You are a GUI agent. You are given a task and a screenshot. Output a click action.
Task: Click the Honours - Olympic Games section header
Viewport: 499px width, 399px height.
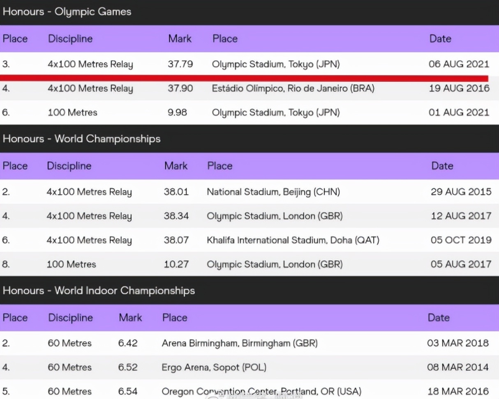249,12
